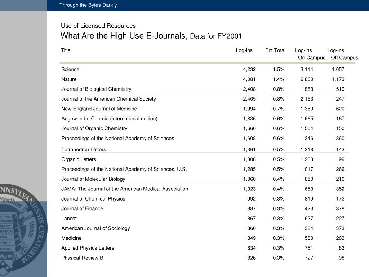Select the 'Nature' journal title
This screenshot has width=369, height=277.
(x=69, y=79)
